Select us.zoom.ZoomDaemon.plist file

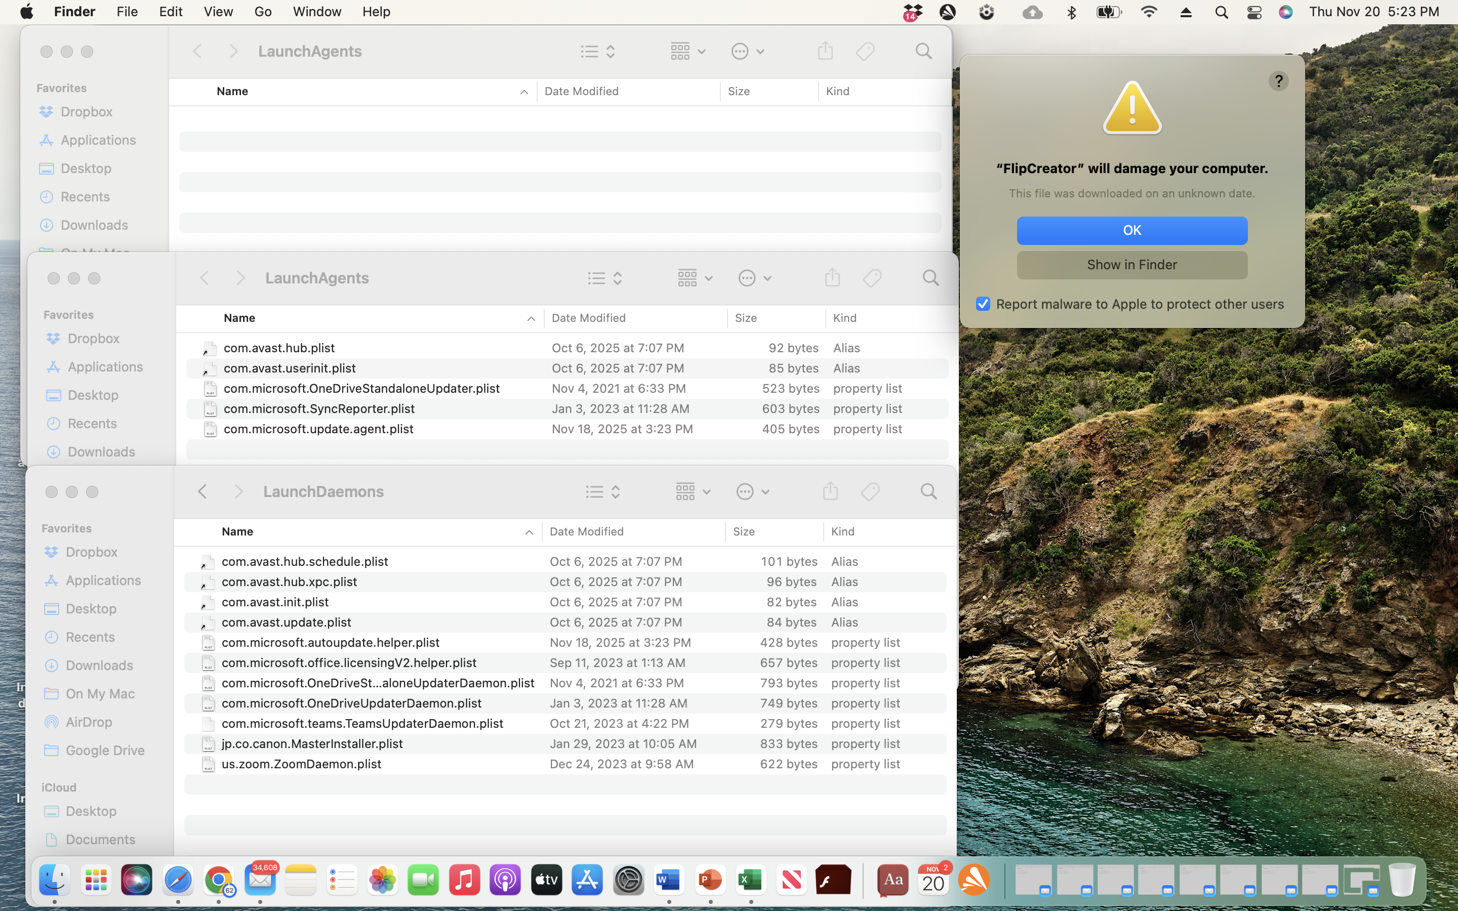[x=301, y=763]
